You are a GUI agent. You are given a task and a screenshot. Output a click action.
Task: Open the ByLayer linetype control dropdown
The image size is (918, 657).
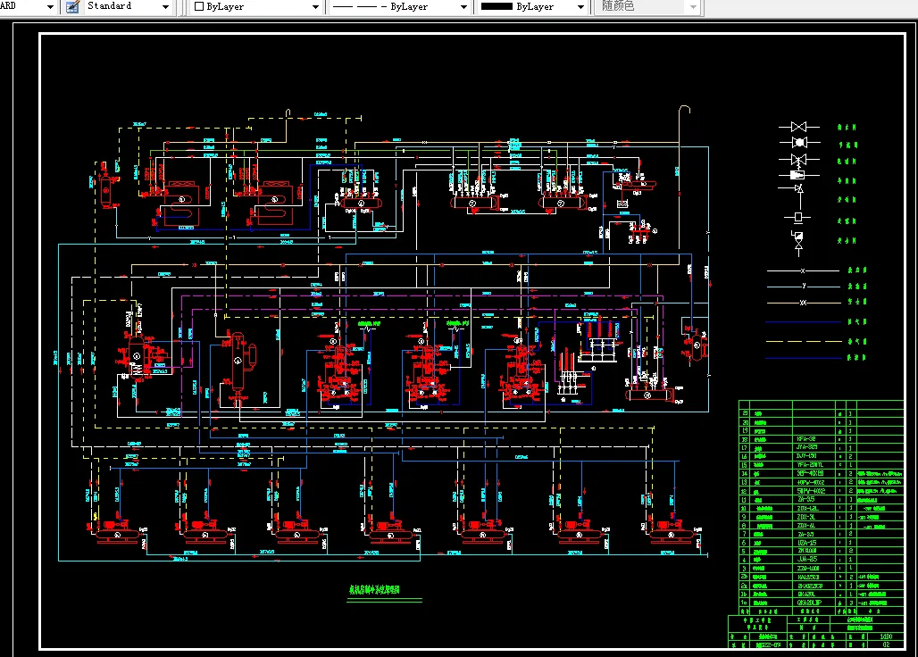[x=399, y=7]
